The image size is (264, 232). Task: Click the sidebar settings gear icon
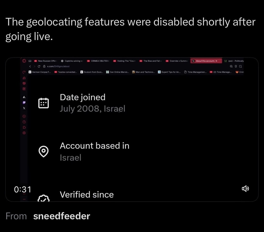[x=24, y=133]
